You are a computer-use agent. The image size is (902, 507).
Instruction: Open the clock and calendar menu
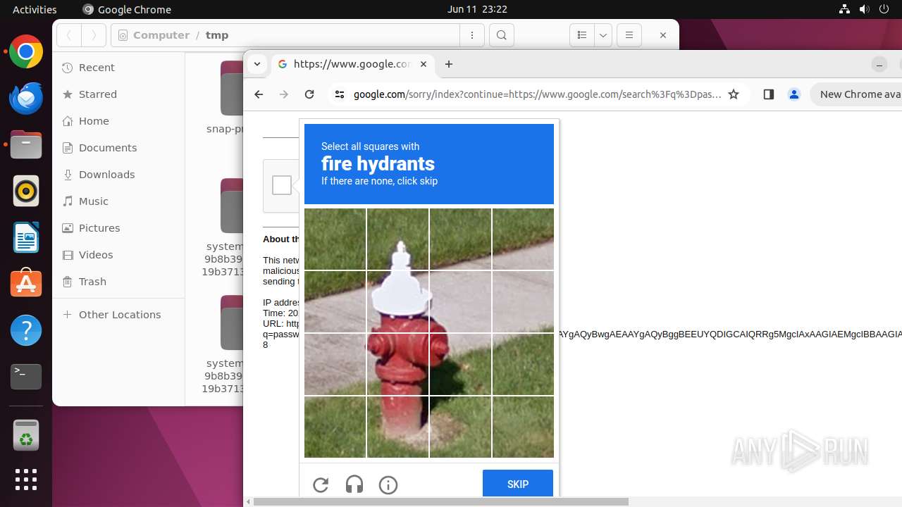click(x=477, y=9)
